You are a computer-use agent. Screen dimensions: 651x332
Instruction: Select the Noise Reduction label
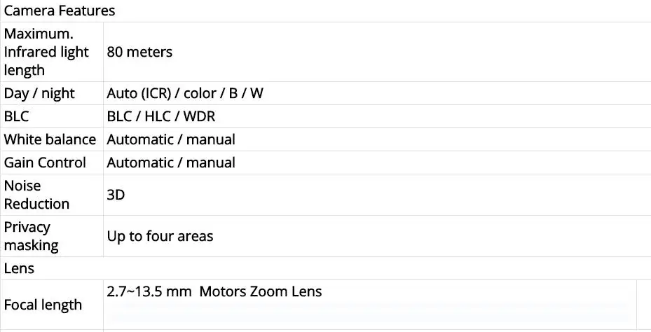click(x=36, y=195)
